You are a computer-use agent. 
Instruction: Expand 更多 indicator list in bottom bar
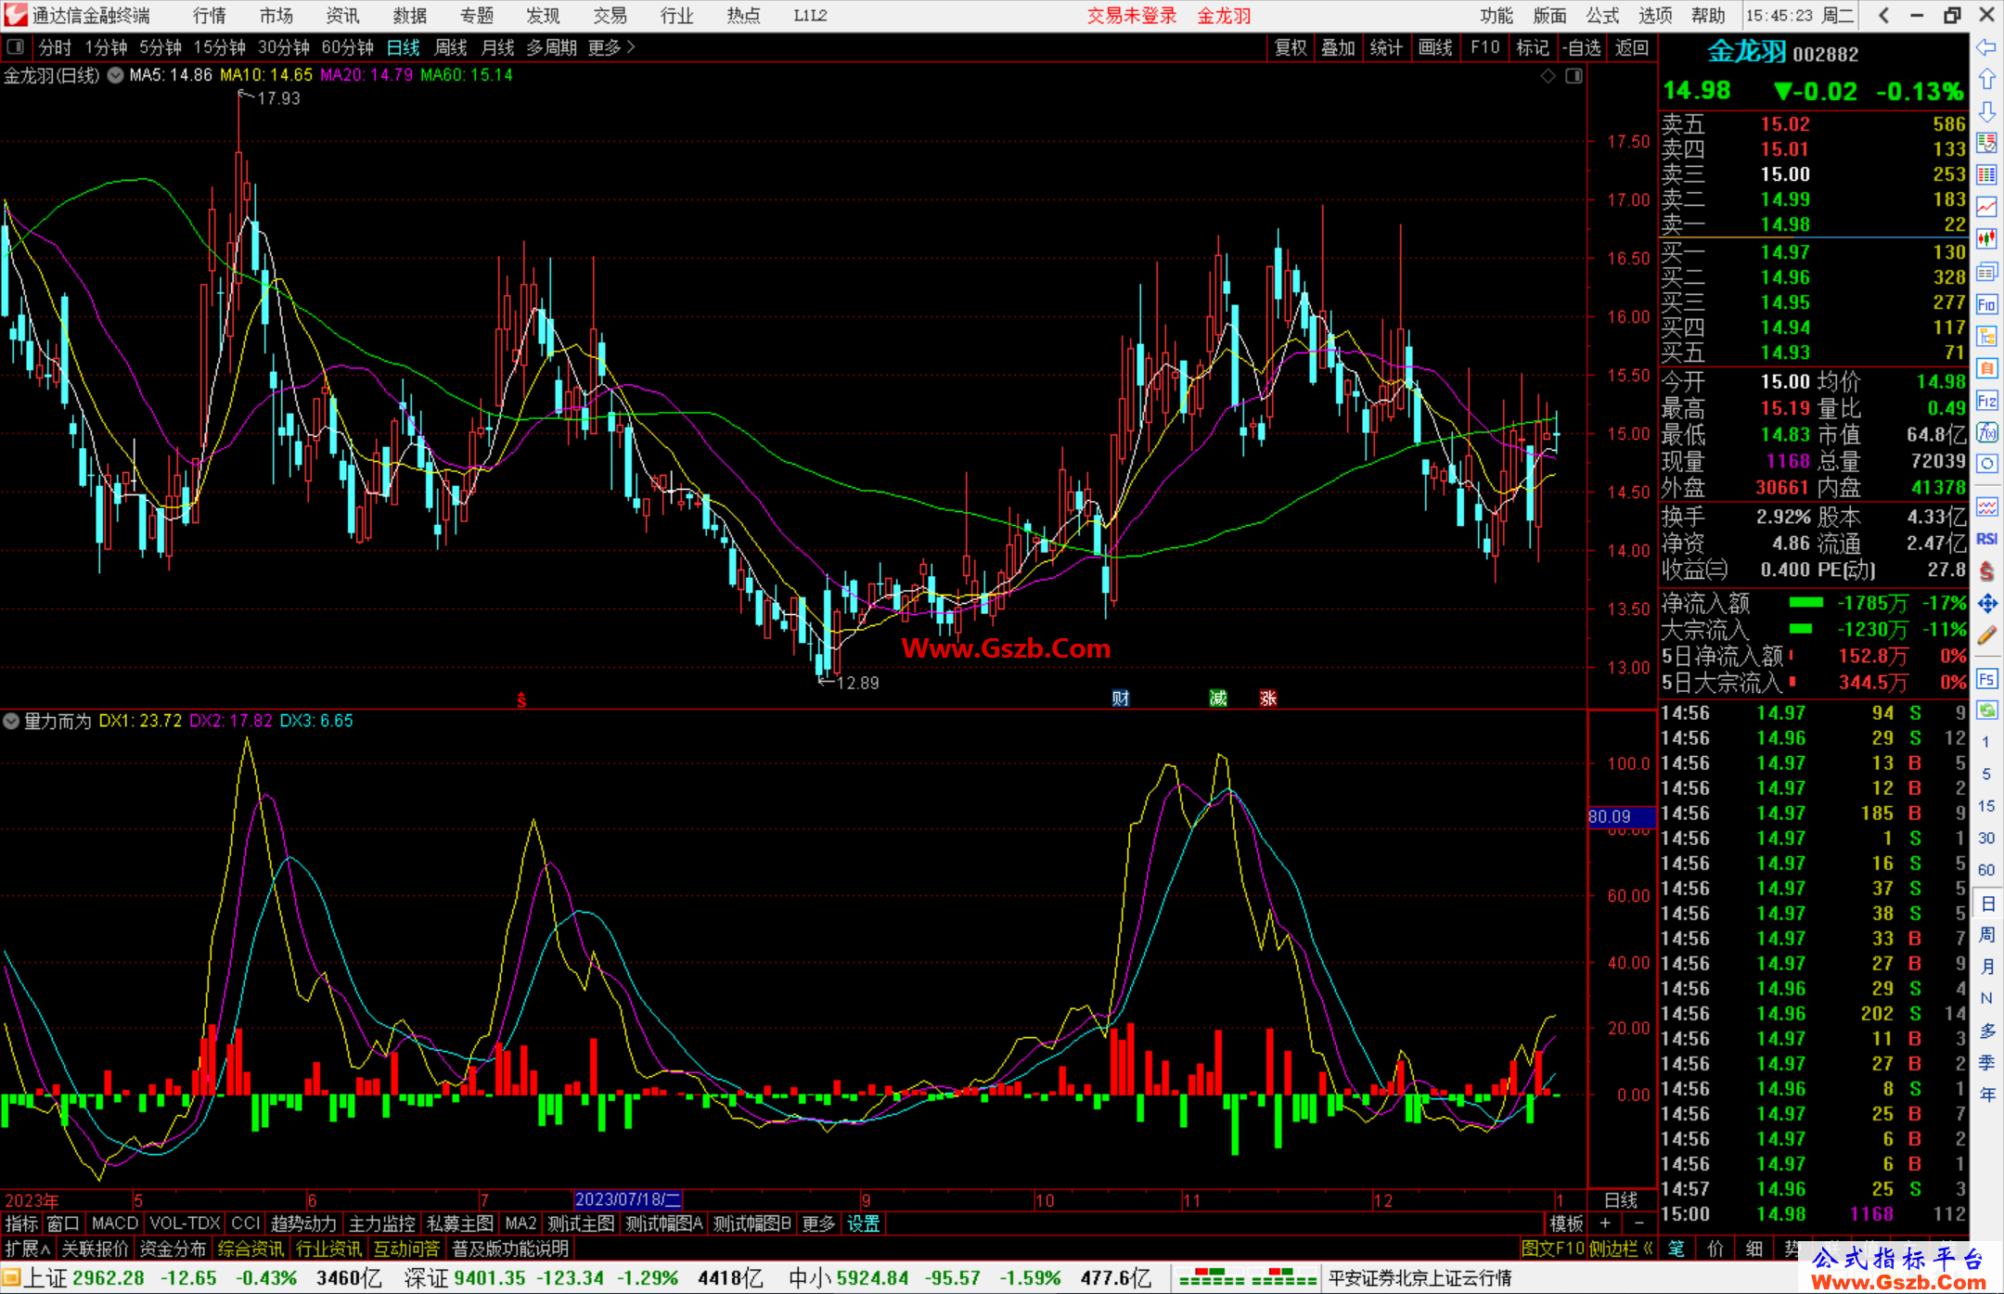(818, 1224)
